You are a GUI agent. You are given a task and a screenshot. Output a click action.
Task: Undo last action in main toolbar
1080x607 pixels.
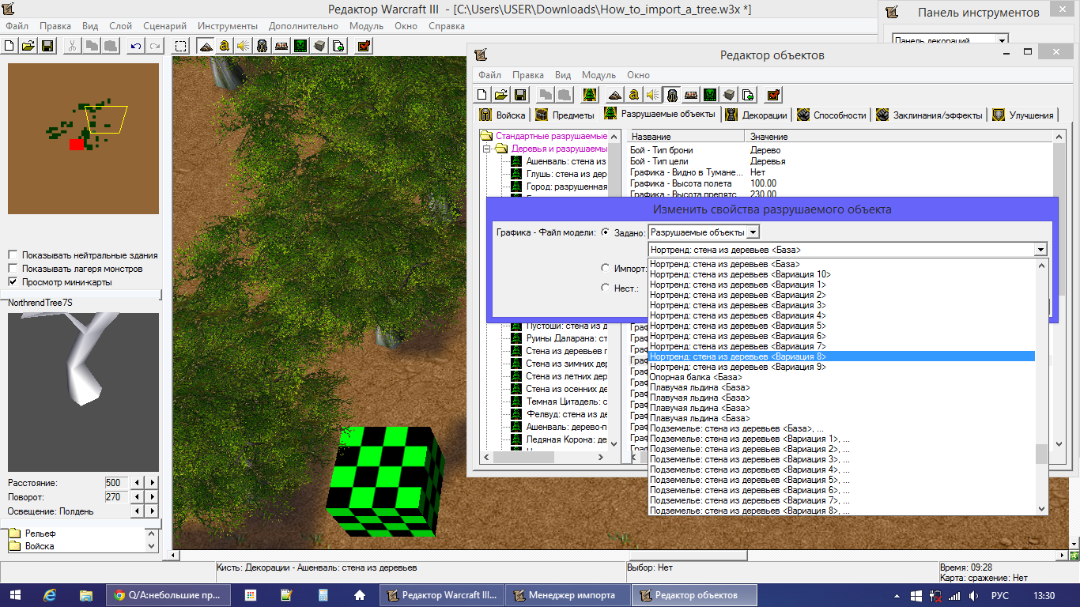[x=136, y=46]
